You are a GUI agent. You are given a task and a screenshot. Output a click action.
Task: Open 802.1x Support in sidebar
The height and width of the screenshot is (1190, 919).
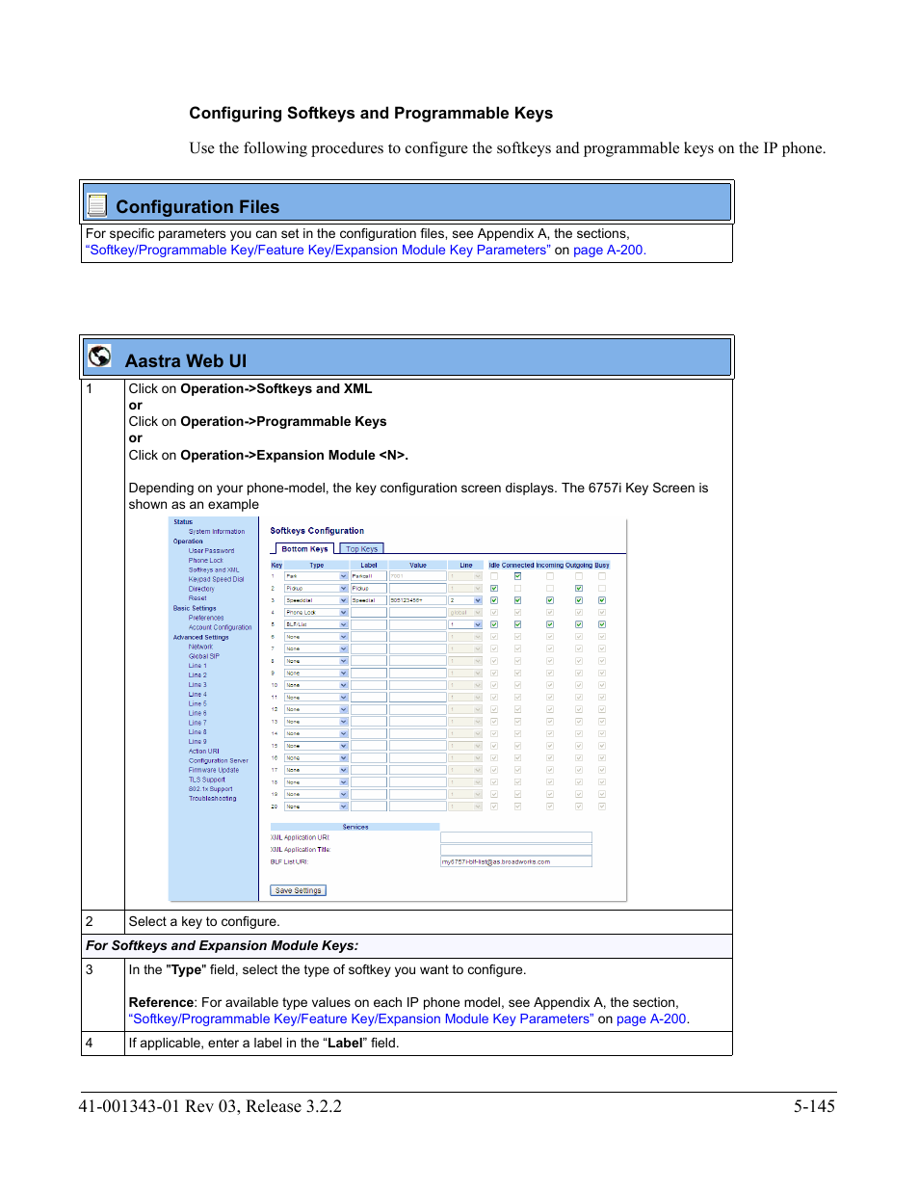click(x=211, y=789)
